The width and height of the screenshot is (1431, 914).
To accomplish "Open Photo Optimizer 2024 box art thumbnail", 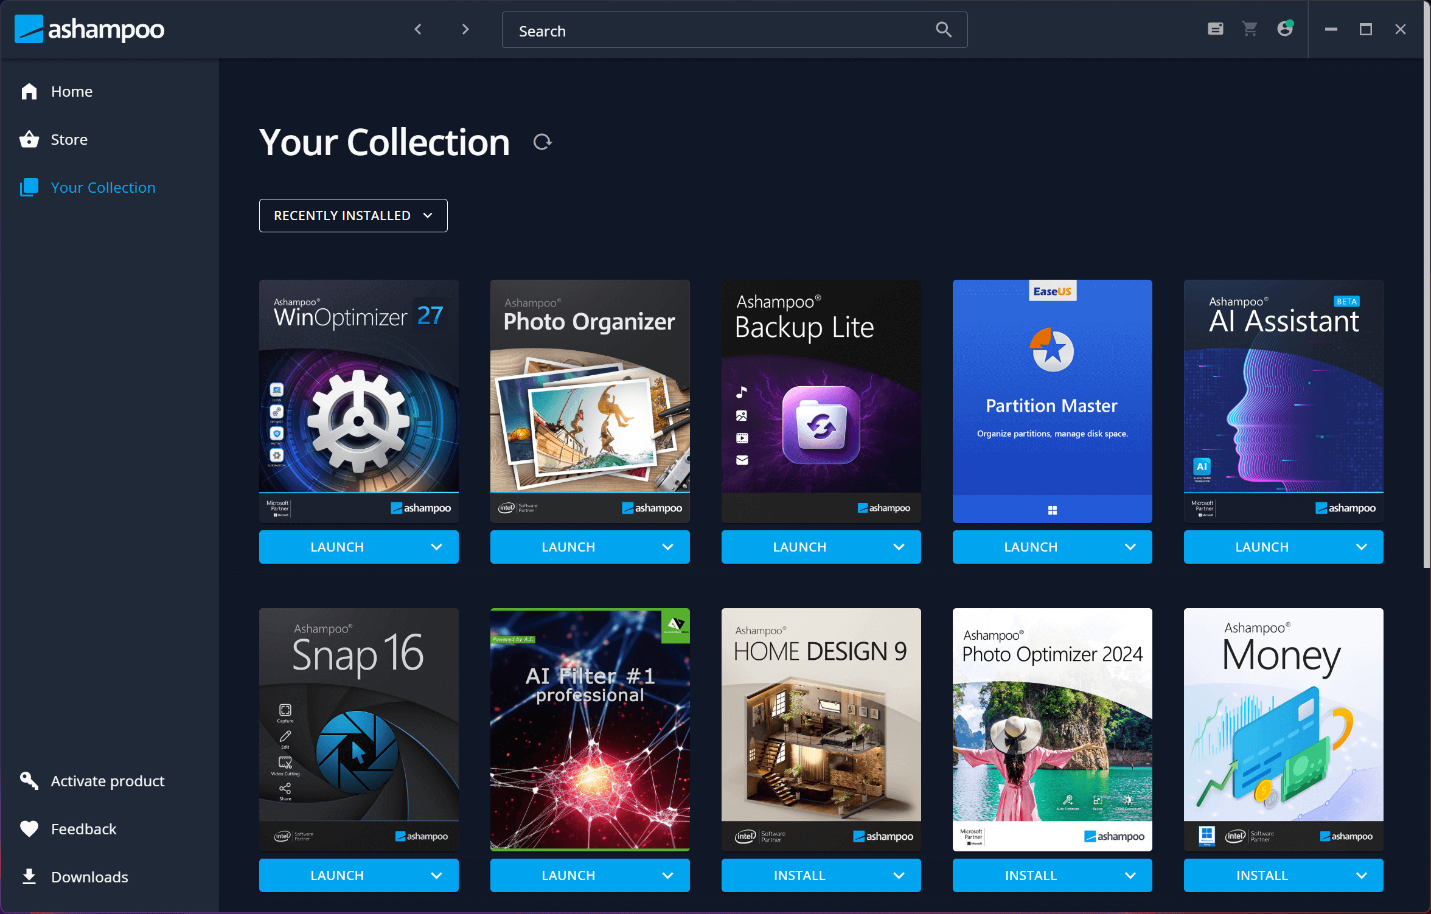I will pyautogui.click(x=1053, y=730).
